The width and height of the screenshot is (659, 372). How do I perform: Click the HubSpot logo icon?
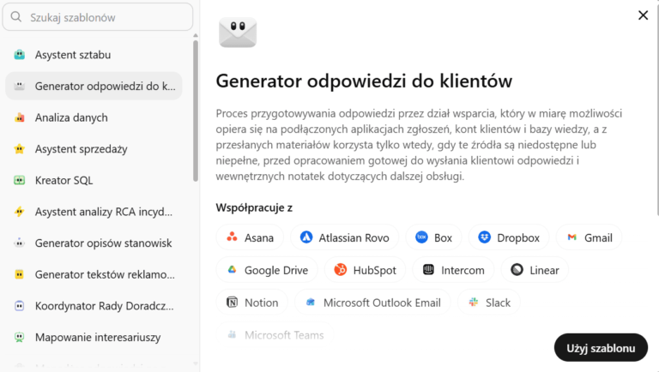(341, 269)
